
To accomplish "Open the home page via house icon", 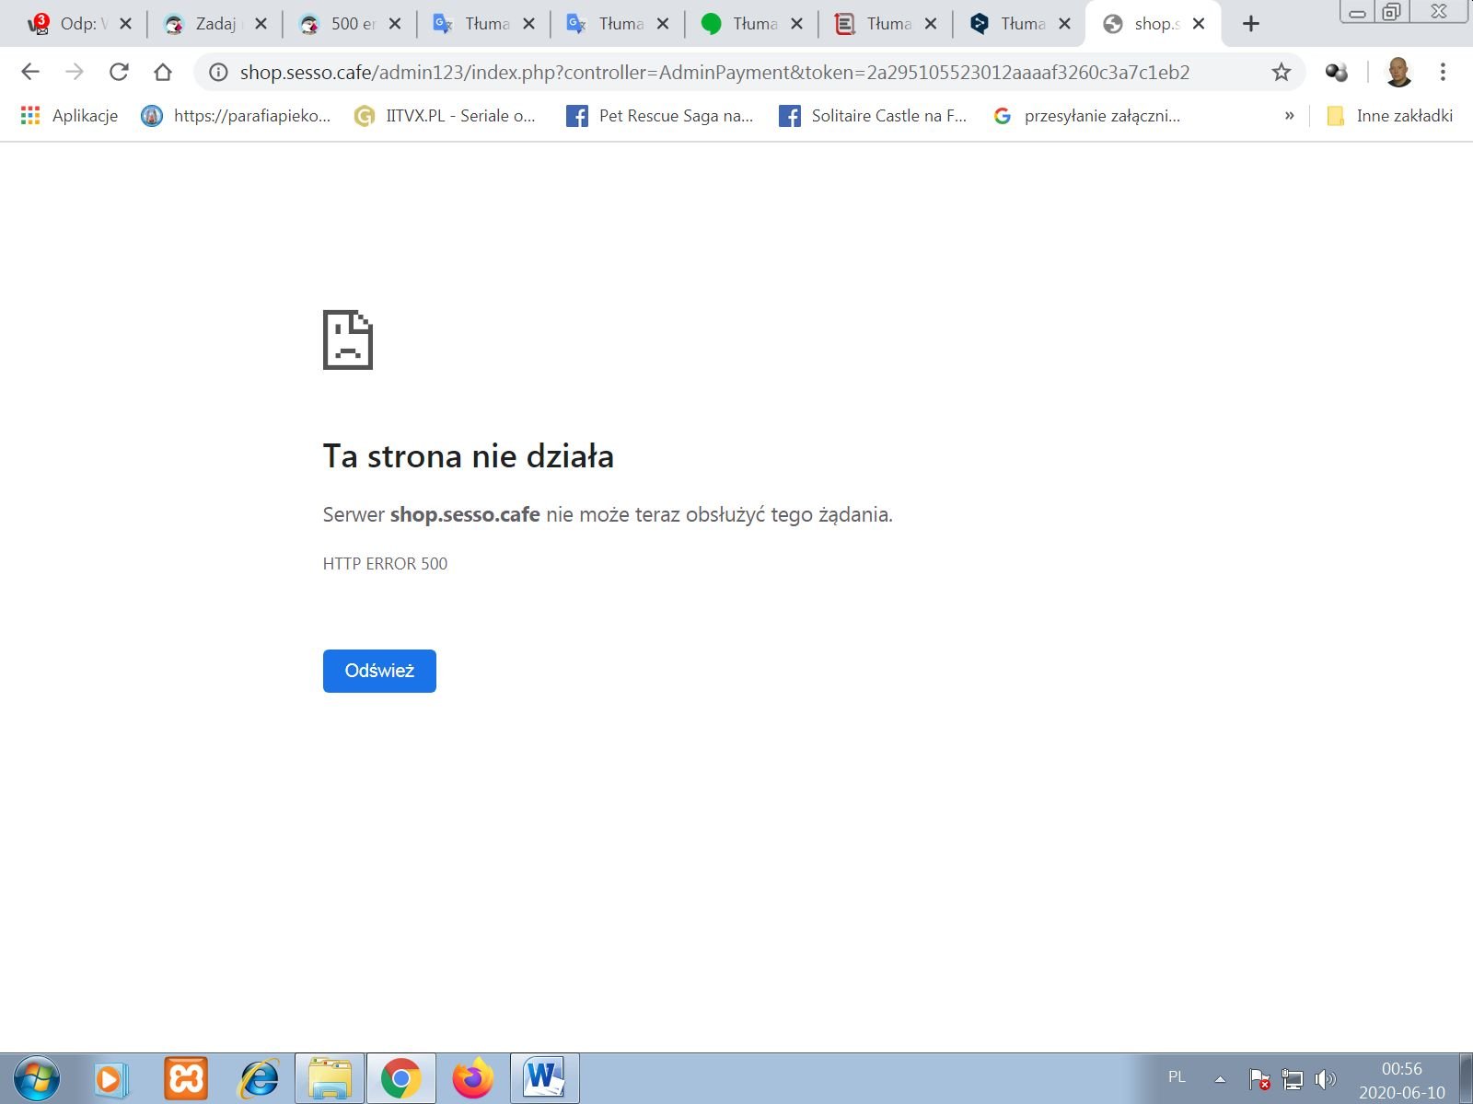I will click(x=163, y=72).
